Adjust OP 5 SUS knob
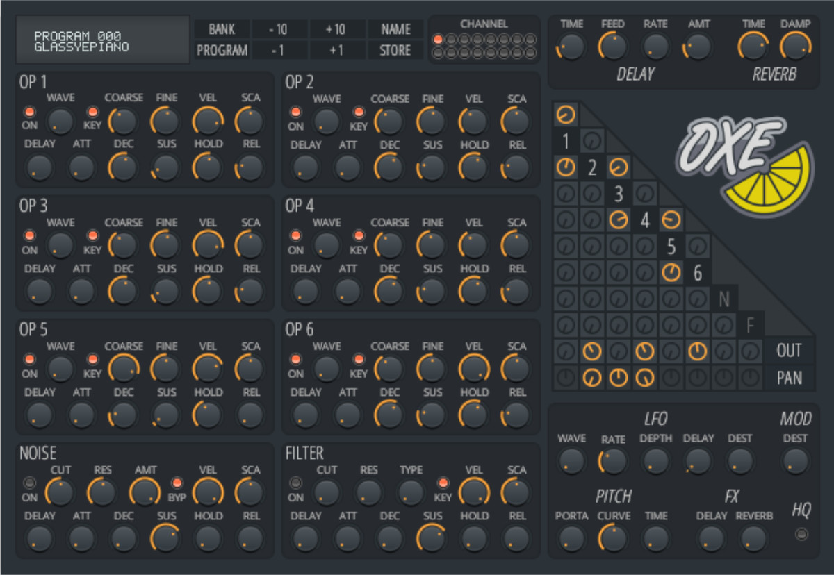Viewport: 834px width, 575px height. [x=166, y=415]
